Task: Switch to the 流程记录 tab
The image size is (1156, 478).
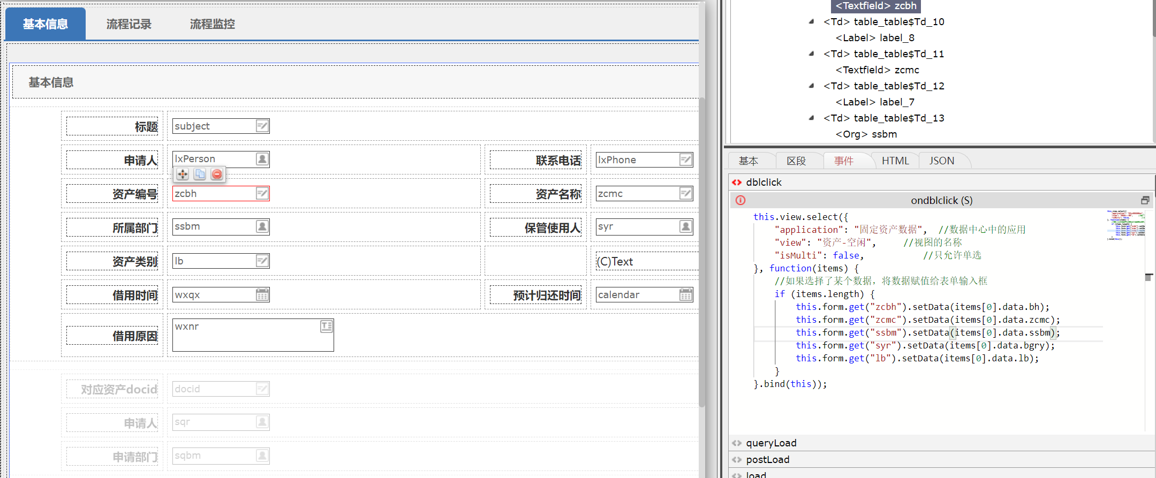Action: click(x=129, y=24)
